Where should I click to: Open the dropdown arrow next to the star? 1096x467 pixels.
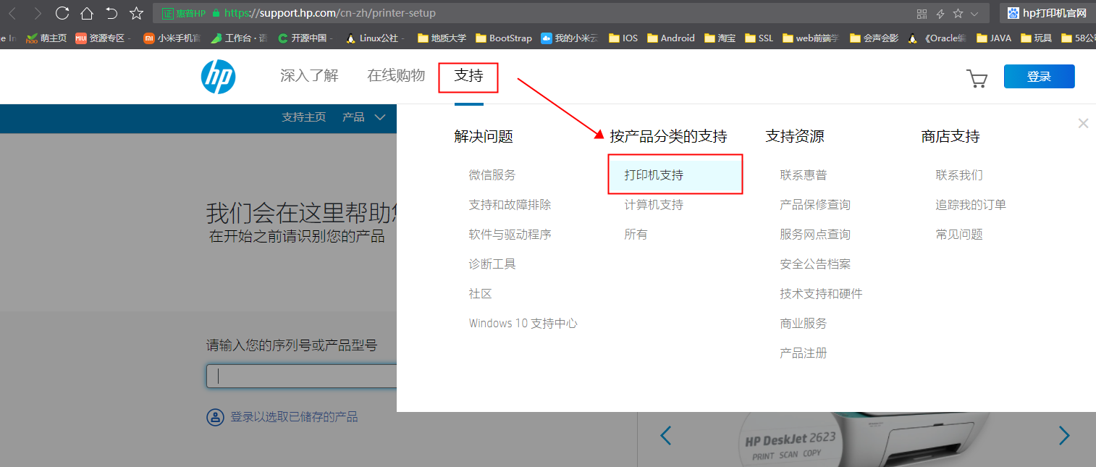pyautogui.click(x=974, y=12)
